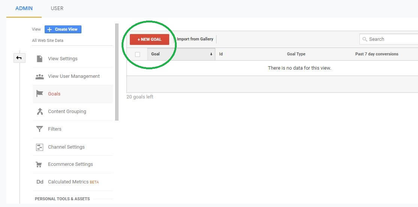
Task: Click the sidebar vertical scrollbar
Action: pyautogui.click(x=117, y=72)
